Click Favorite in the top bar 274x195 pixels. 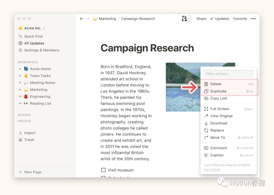click(x=240, y=19)
